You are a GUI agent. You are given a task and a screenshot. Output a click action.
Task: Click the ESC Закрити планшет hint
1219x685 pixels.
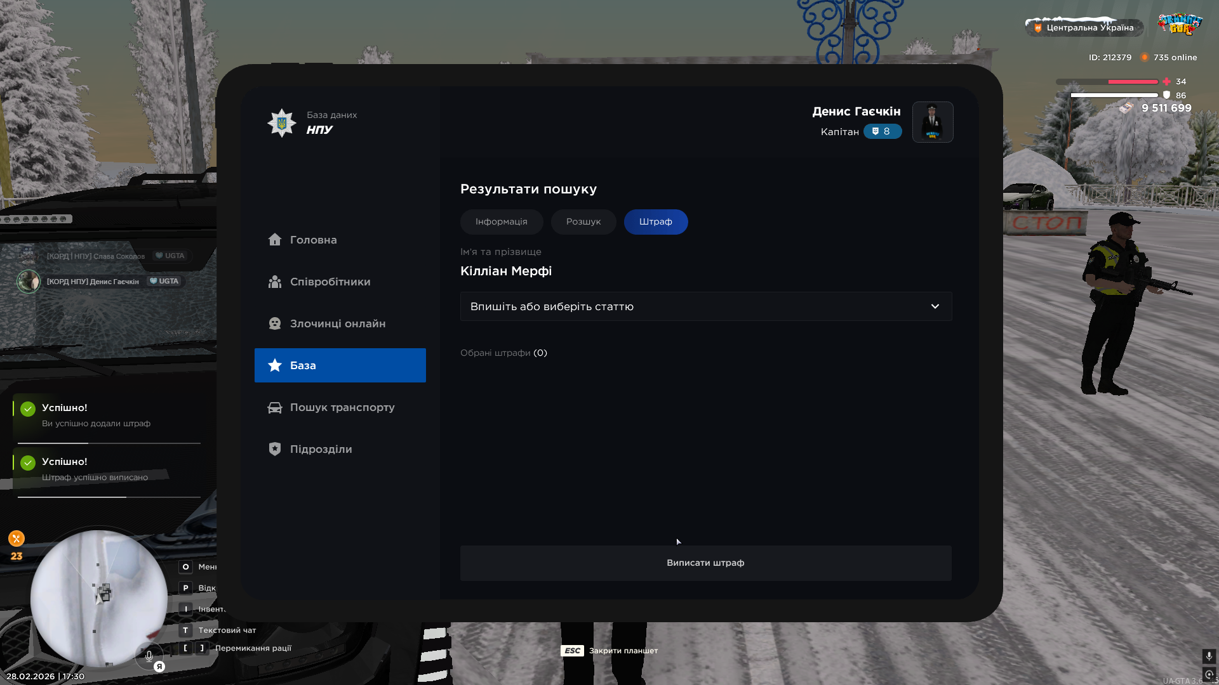coord(609,651)
